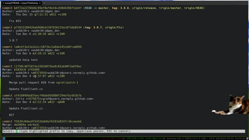Click date-time '2023-01-21' in status bar
249x140 pixels.
tap(227, 139)
